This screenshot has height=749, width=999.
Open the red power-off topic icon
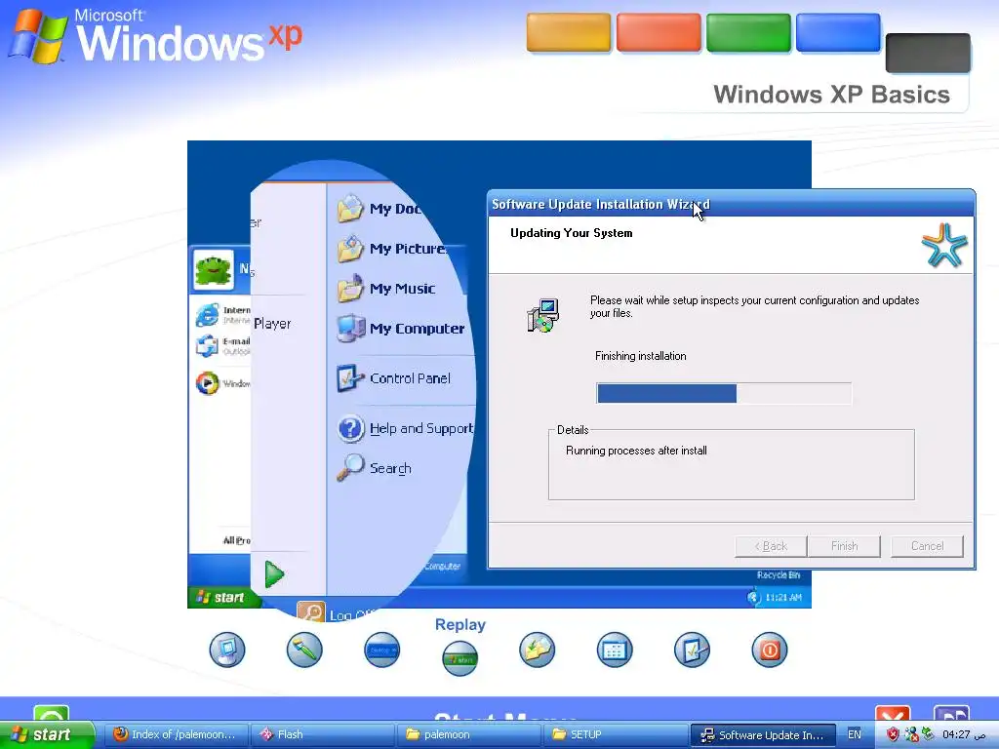click(x=770, y=650)
